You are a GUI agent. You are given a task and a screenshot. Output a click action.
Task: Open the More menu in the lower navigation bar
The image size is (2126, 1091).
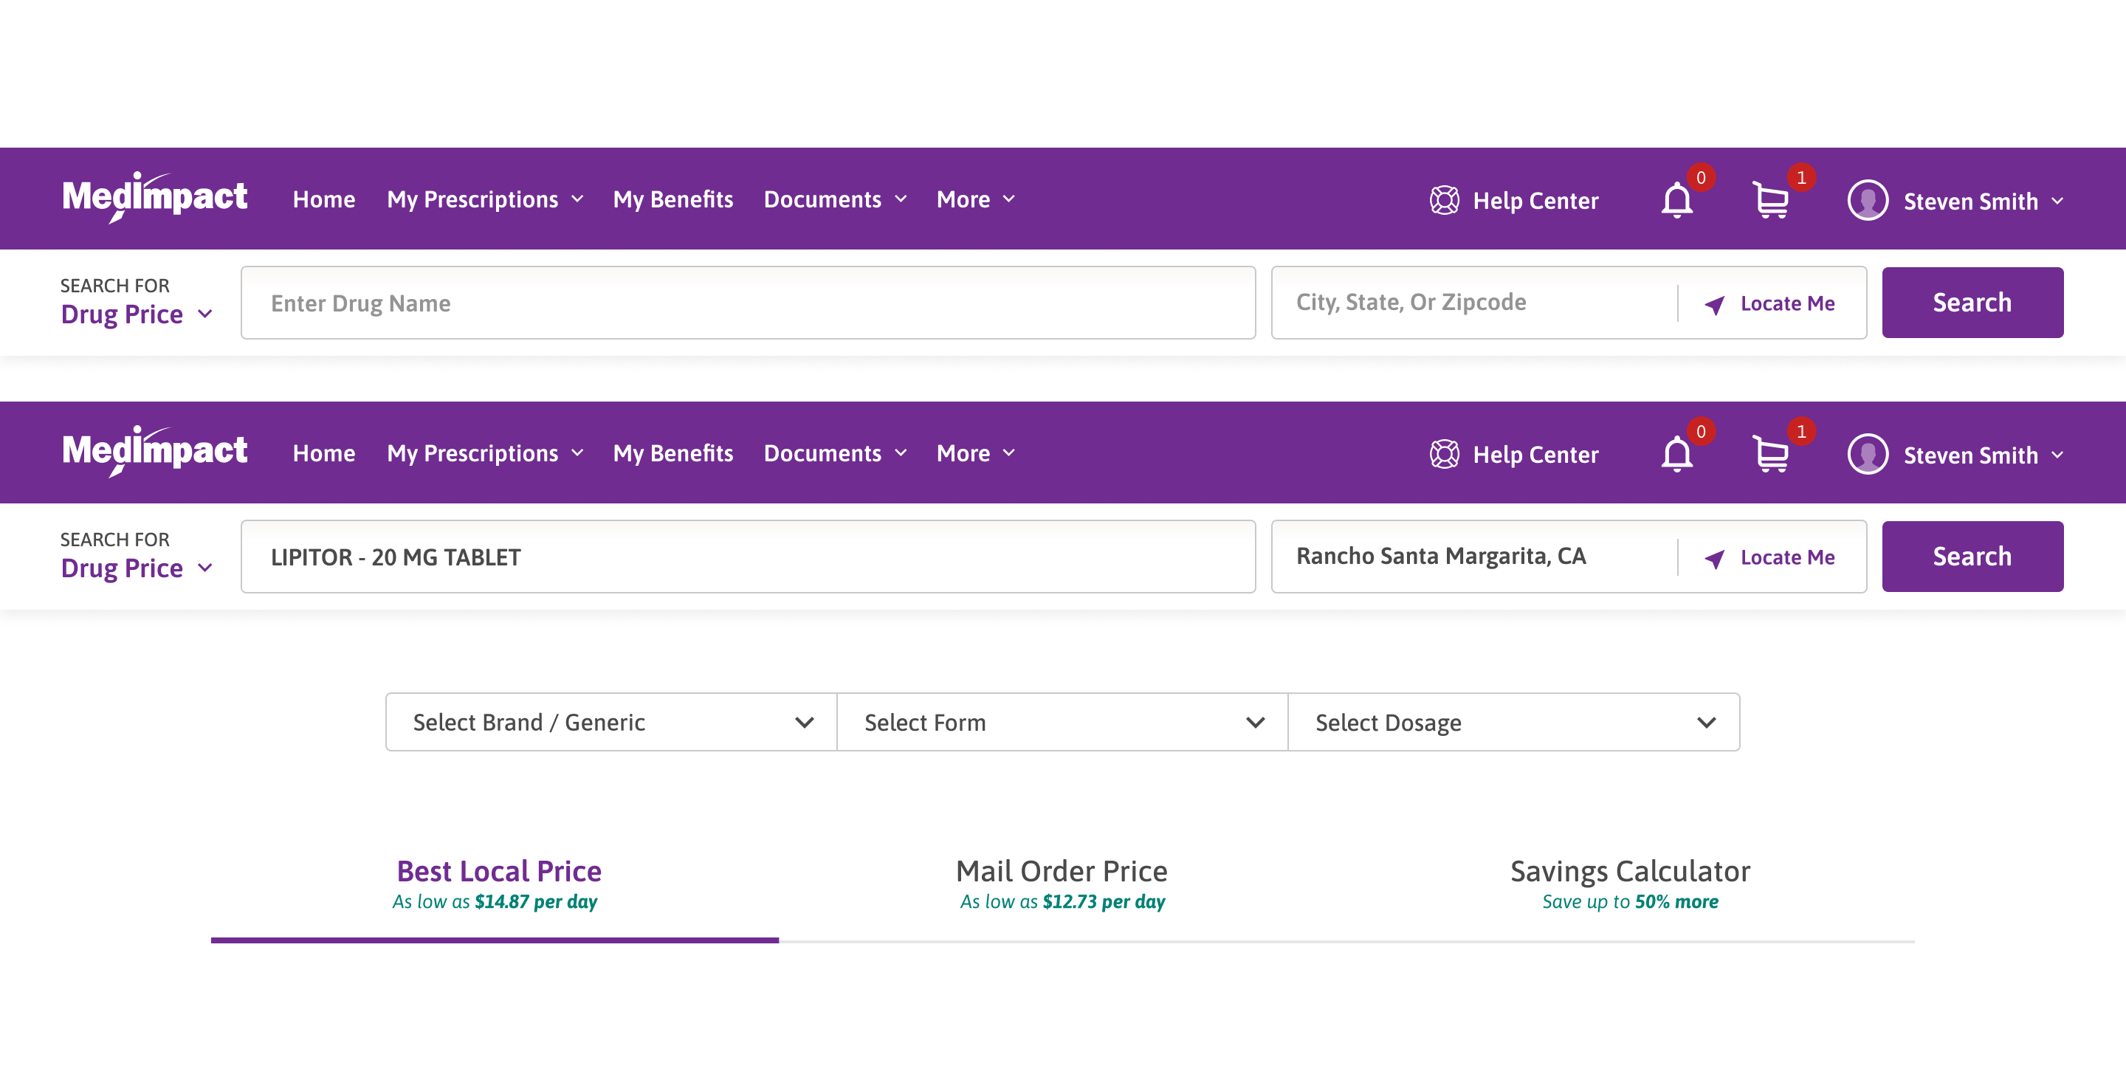coord(977,454)
